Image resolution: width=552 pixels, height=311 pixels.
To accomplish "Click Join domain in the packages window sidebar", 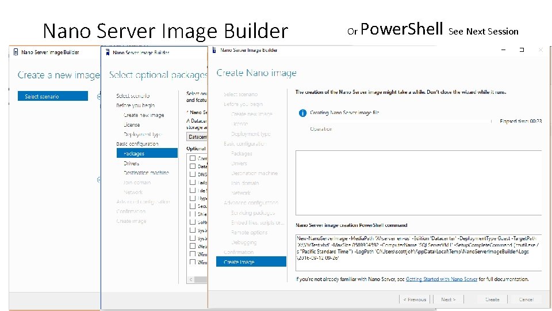I will point(137,183).
